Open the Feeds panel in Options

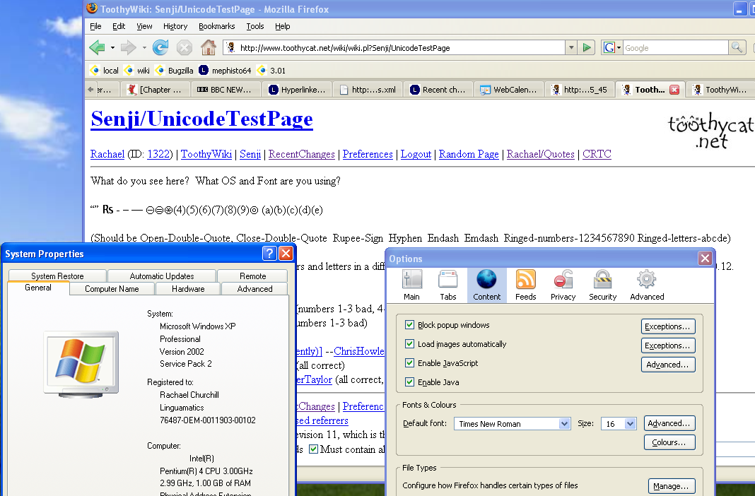click(x=525, y=285)
